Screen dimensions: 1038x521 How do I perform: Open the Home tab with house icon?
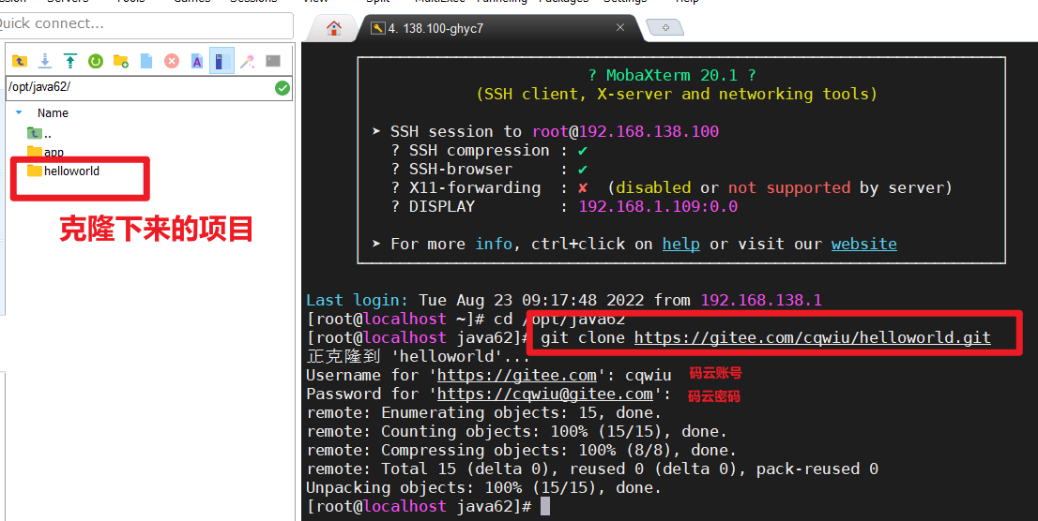coord(334,28)
